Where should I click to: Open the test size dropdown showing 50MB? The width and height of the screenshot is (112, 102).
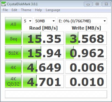tap(45, 21)
